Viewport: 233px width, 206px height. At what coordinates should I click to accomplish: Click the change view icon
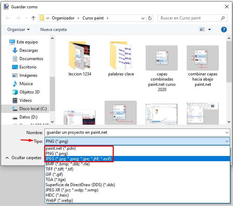[x=202, y=30]
